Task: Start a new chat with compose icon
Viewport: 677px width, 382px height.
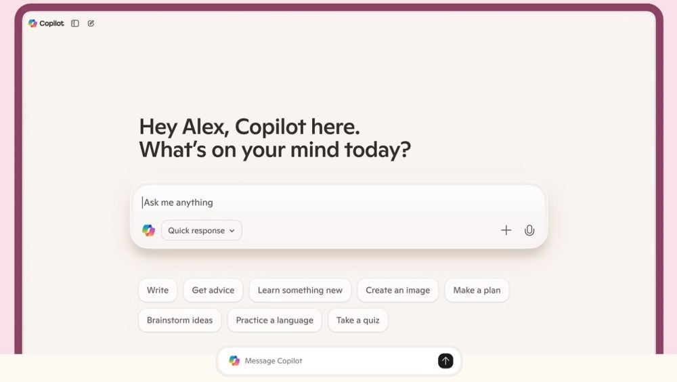Action: pyautogui.click(x=91, y=23)
